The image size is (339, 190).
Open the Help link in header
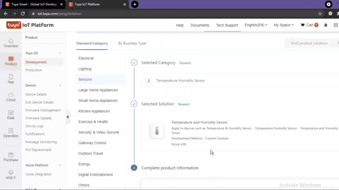coord(179,25)
